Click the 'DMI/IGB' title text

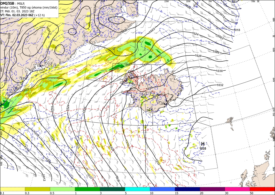(x=7, y=3)
